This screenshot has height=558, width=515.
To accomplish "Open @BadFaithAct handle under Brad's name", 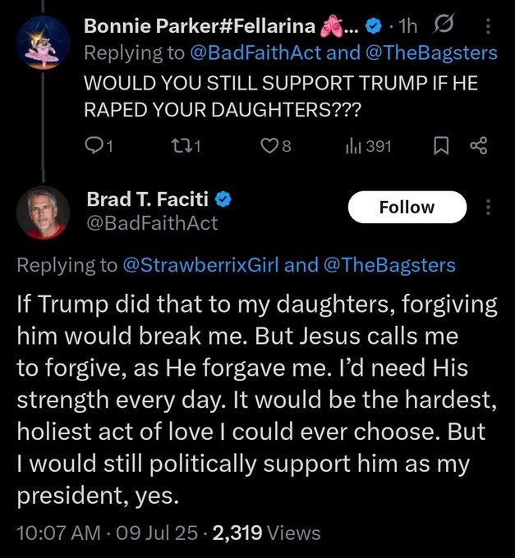I will pyautogui.click(x=152, y=222).
